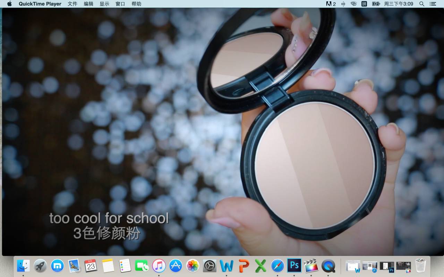Open the QuickTime Player application menu
Image resolution: width=444 pixels, height=277 pixels.
point(40,4)
